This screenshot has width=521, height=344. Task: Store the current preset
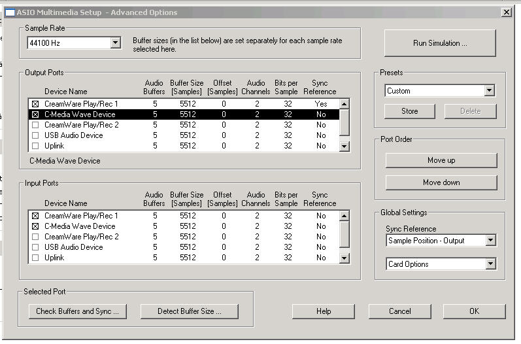[x=410, y=111]
